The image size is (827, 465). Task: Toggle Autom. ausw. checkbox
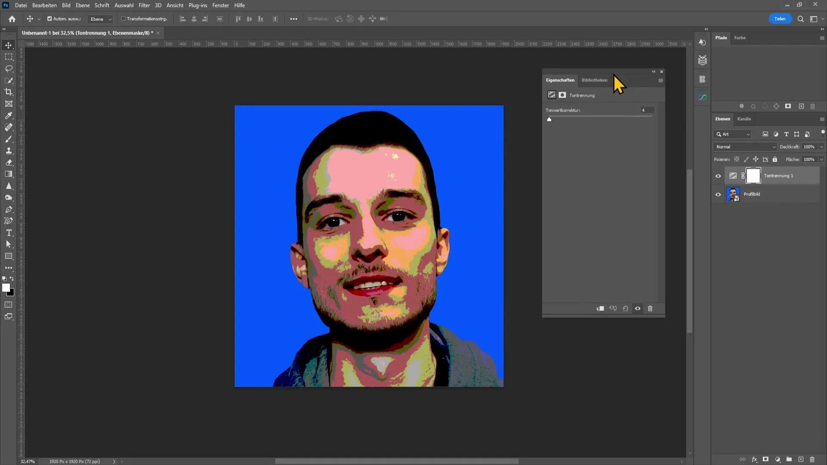tap(50, 19)
